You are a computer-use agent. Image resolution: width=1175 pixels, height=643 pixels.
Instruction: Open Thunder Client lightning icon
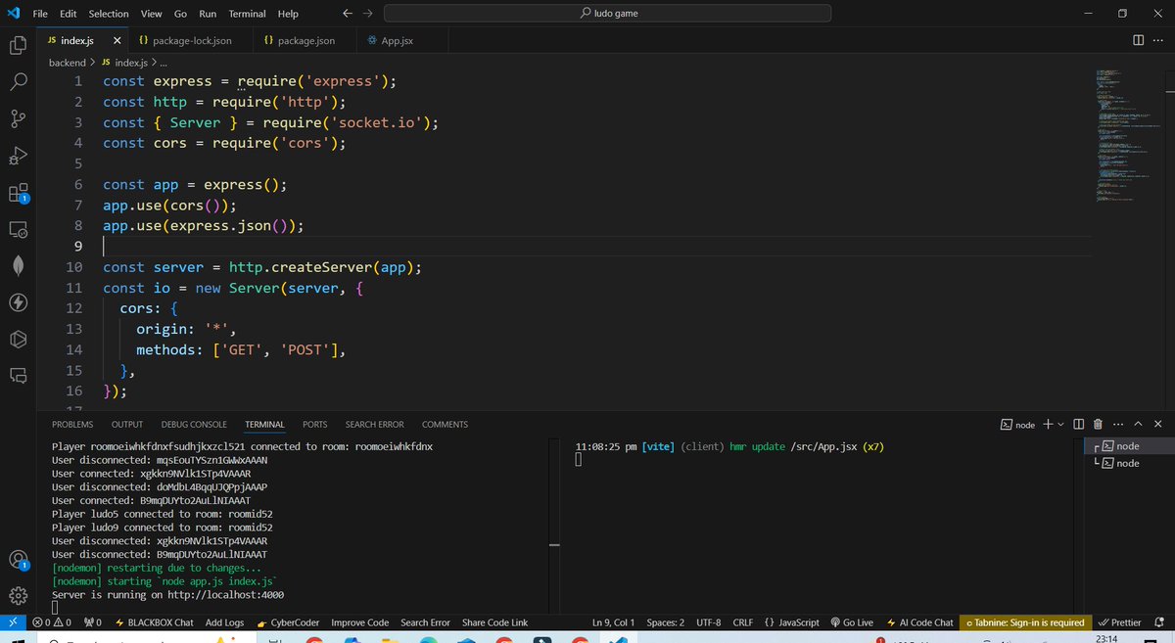point(18,302)
